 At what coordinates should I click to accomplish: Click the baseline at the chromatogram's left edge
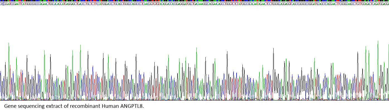point(1,100)
